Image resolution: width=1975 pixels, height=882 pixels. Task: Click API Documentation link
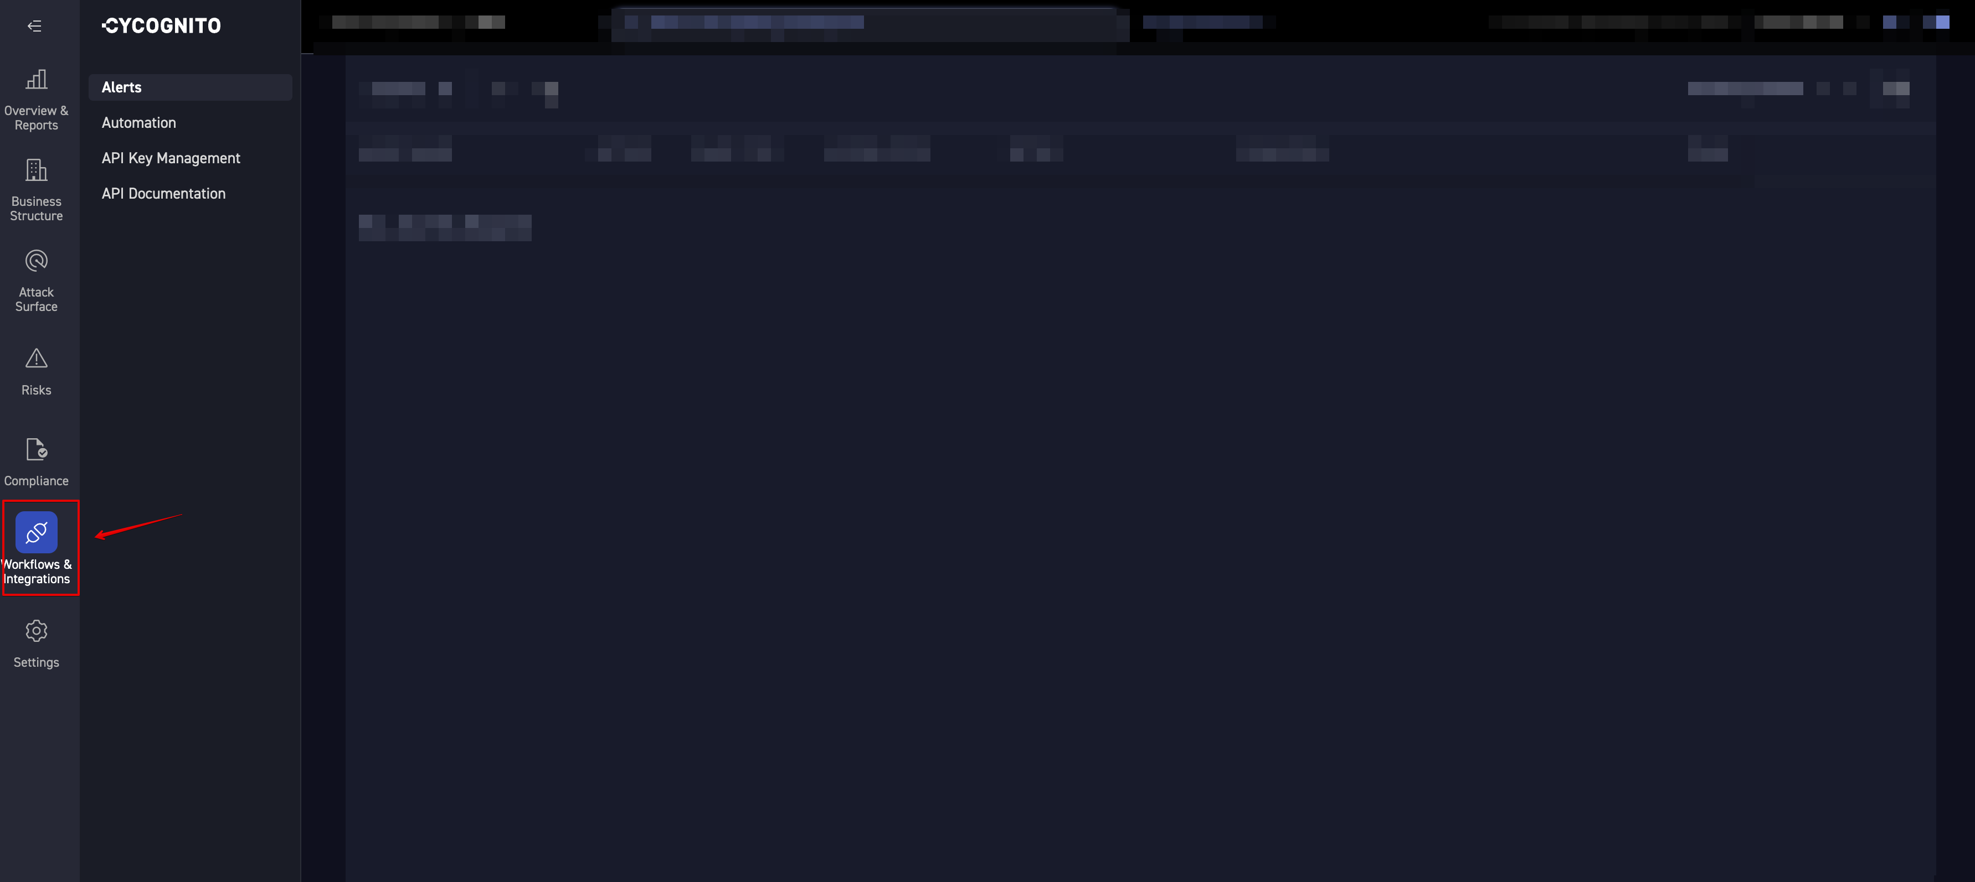click(x=164, y=193)
